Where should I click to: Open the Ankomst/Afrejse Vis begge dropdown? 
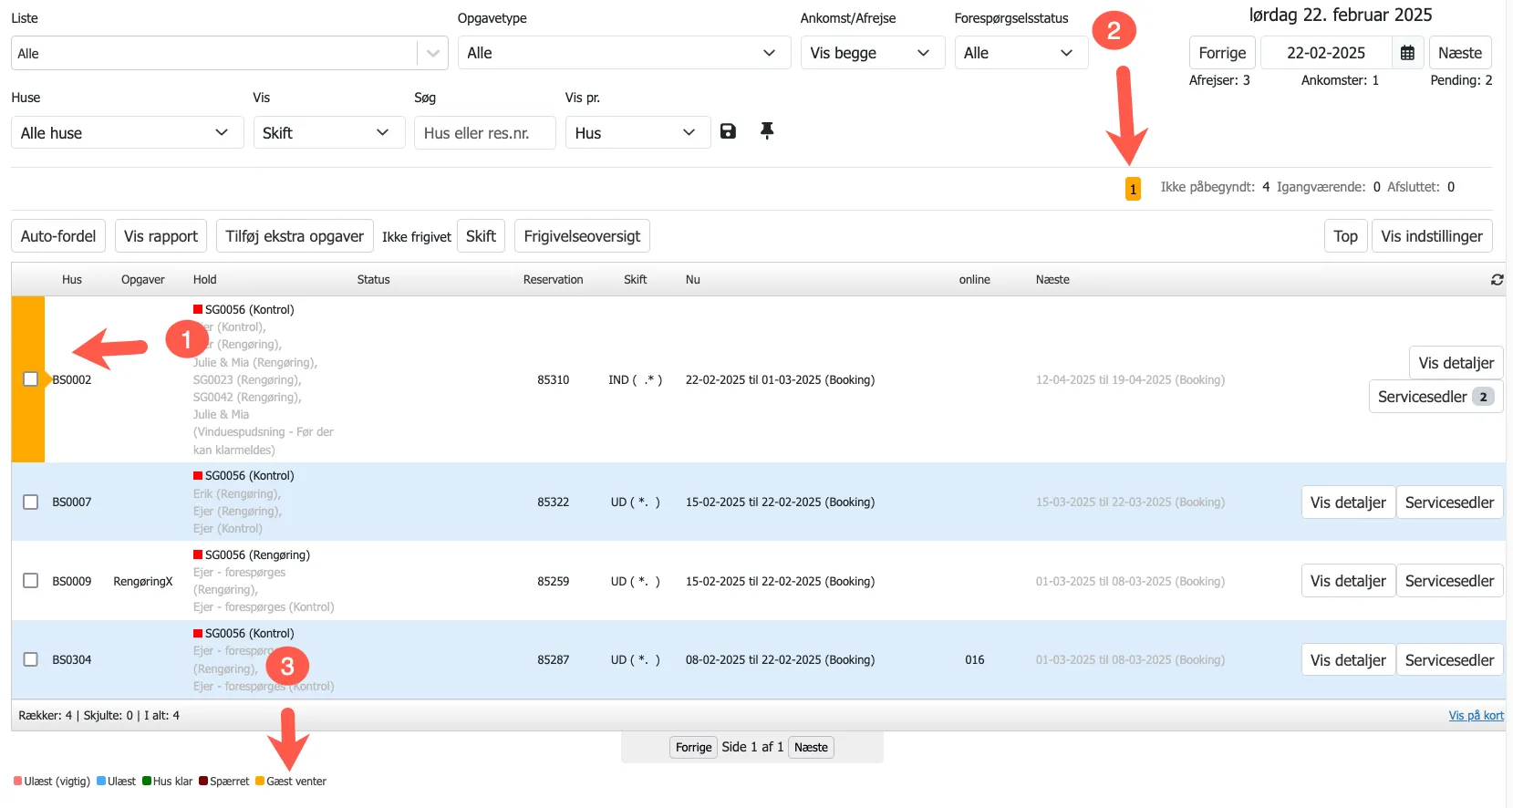tap(871, 53)
